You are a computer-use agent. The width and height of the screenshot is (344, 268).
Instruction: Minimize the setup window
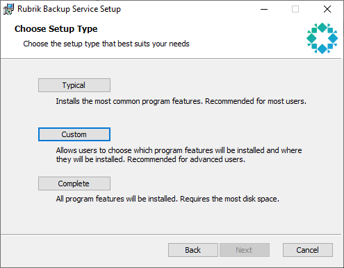pos(264,9)
